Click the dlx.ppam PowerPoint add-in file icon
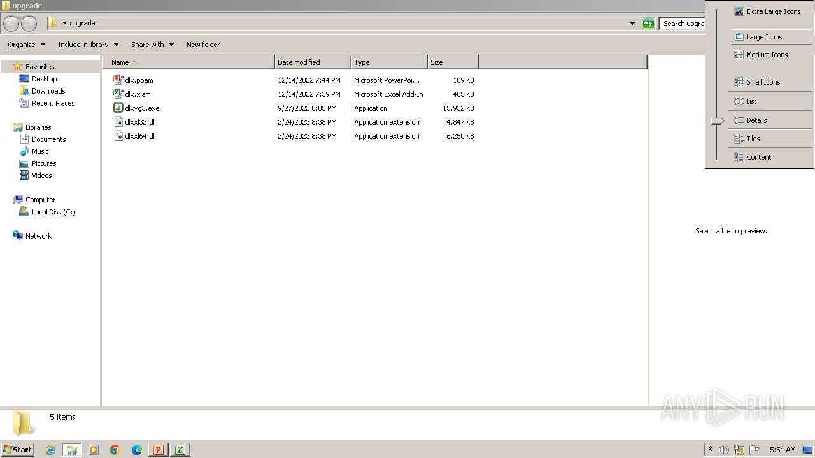The height and width of the screenshot is (458, 815). [x=118, y=80]
